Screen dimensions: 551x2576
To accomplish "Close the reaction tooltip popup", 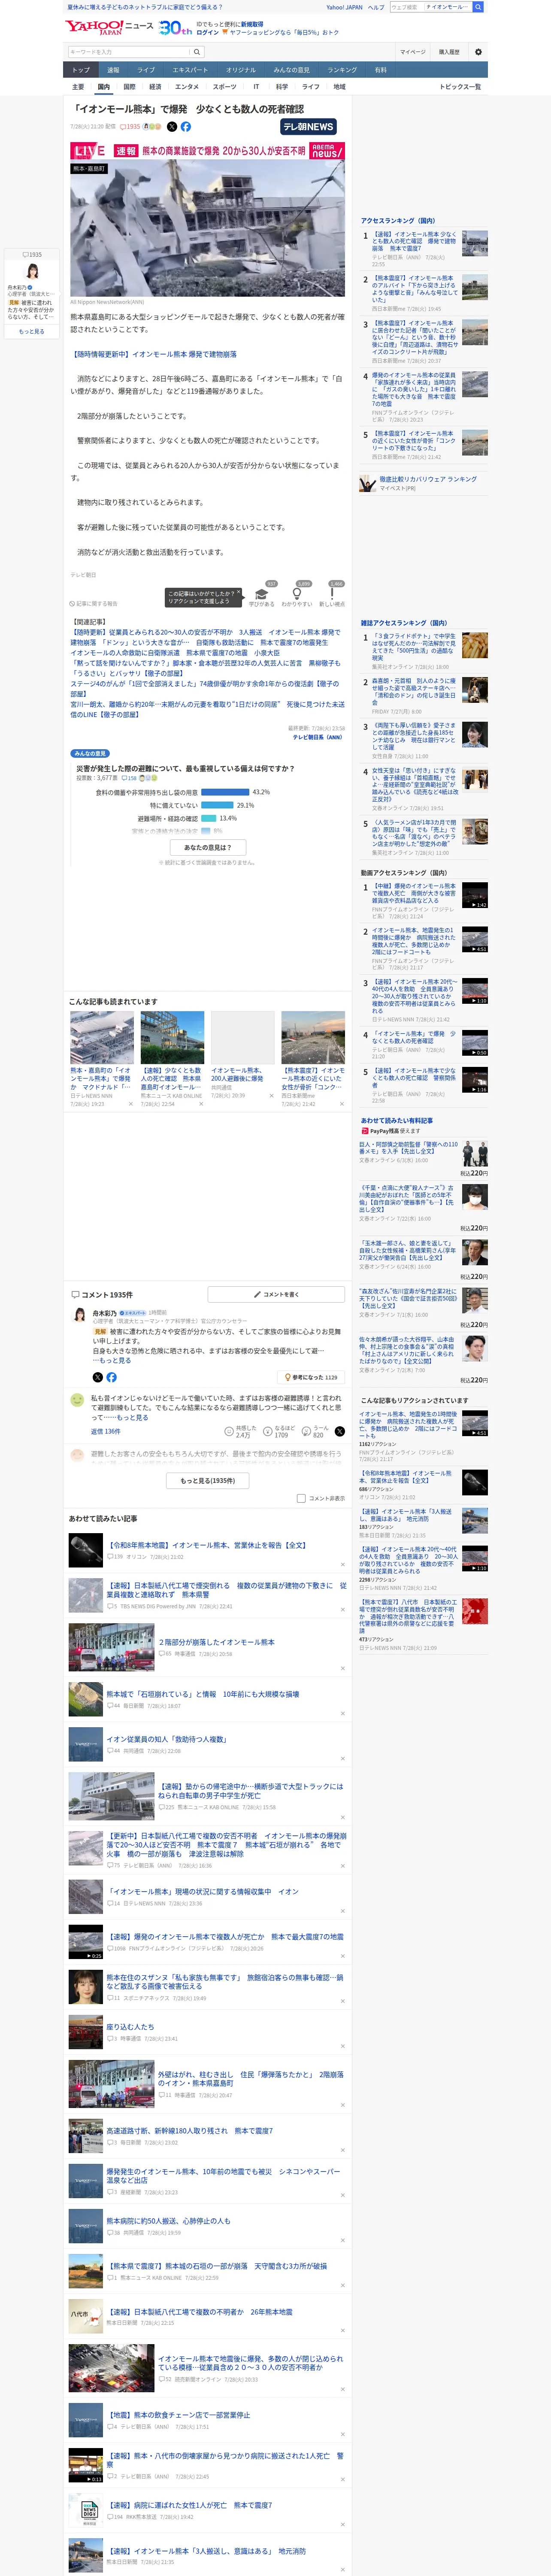I will pyautogui.click(x=240, y=592).
